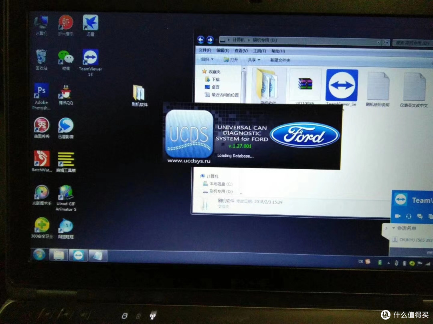Select 收藏夹 in the navigation pane
Viewport: 433px width, 324px height.
coord(211,72)
